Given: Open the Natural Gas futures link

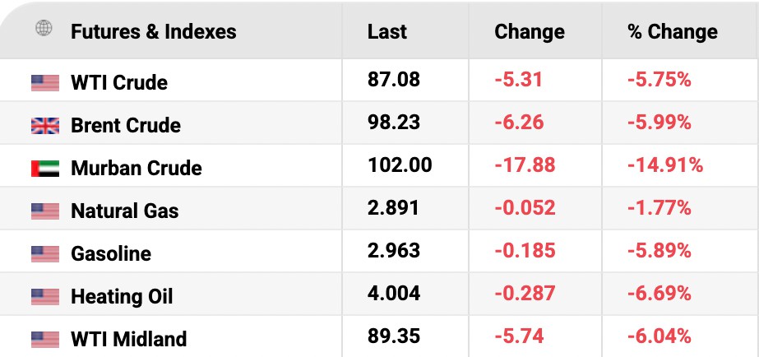Looking at the screenshot, I should [x=125, y=211].
